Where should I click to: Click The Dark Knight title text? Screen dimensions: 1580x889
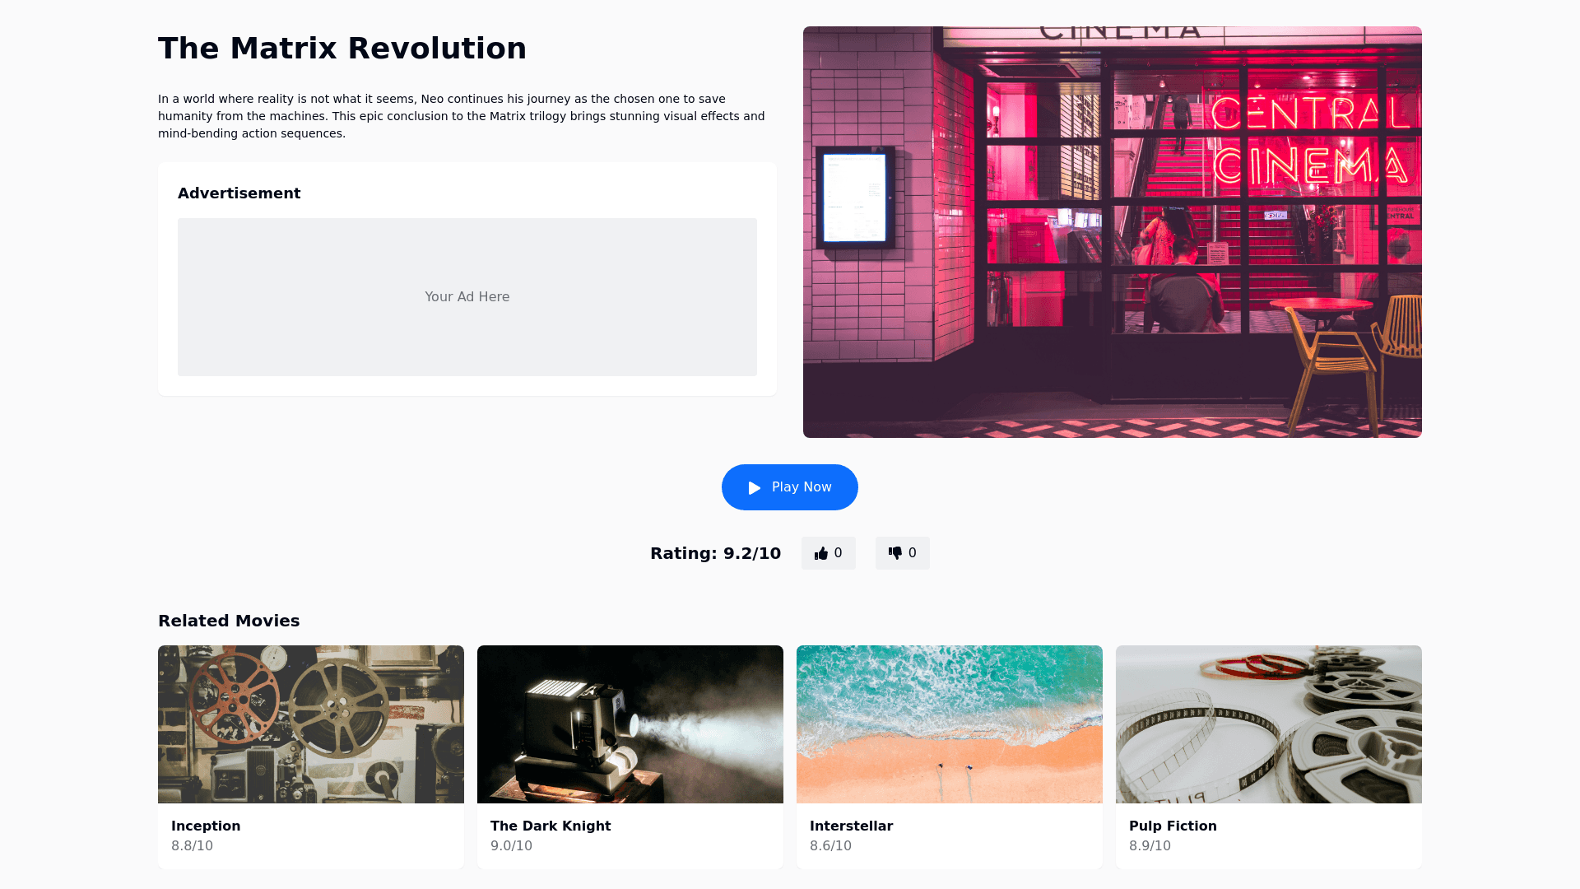[551, 826]
